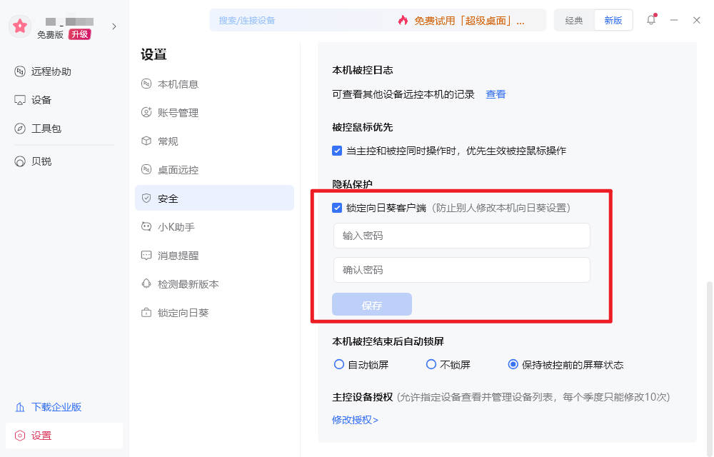Click the 保存 button to save password

pos(371,304)
